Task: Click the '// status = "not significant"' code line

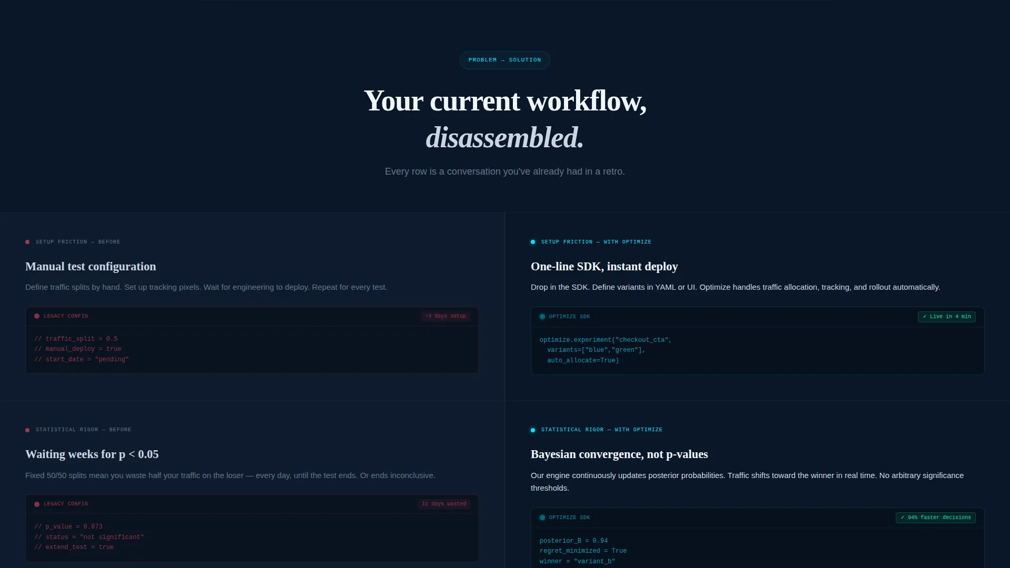Action: 89,537
